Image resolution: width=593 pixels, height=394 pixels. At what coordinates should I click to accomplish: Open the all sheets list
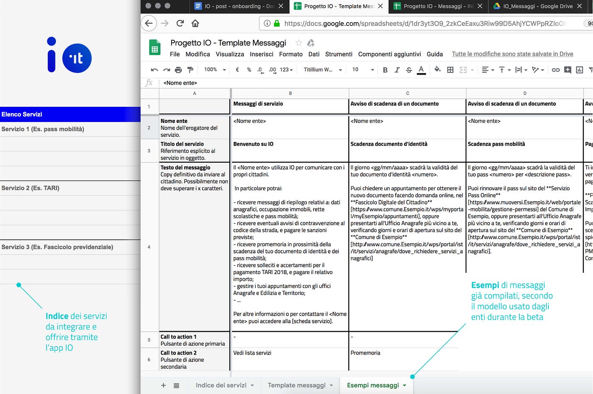pos(176,386)
